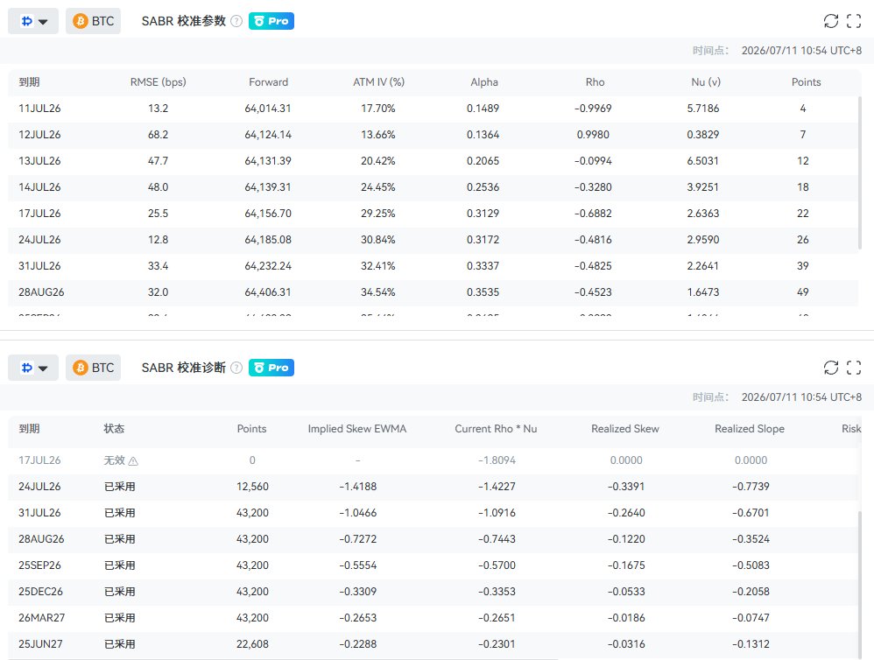Click Rho column header
This screenshot has height=660, width=874.
point(595,82)
